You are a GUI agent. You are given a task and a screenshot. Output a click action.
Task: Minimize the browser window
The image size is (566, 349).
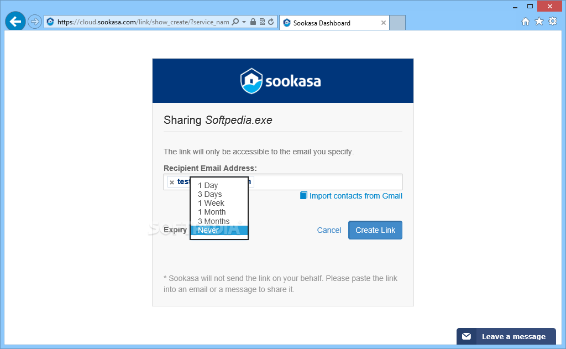[x=515, y=7]
